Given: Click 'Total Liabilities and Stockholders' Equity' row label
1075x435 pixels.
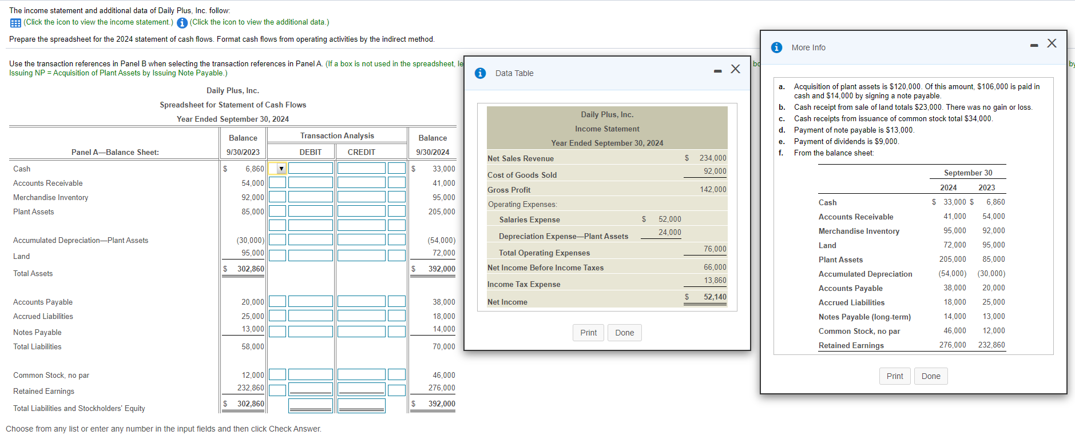Looking at the screenshot, I should [79, 408].
